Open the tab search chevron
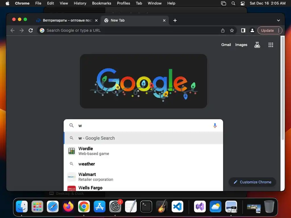Image resolution: width=291 pixels, height=218 pixels. pos(278,20)
